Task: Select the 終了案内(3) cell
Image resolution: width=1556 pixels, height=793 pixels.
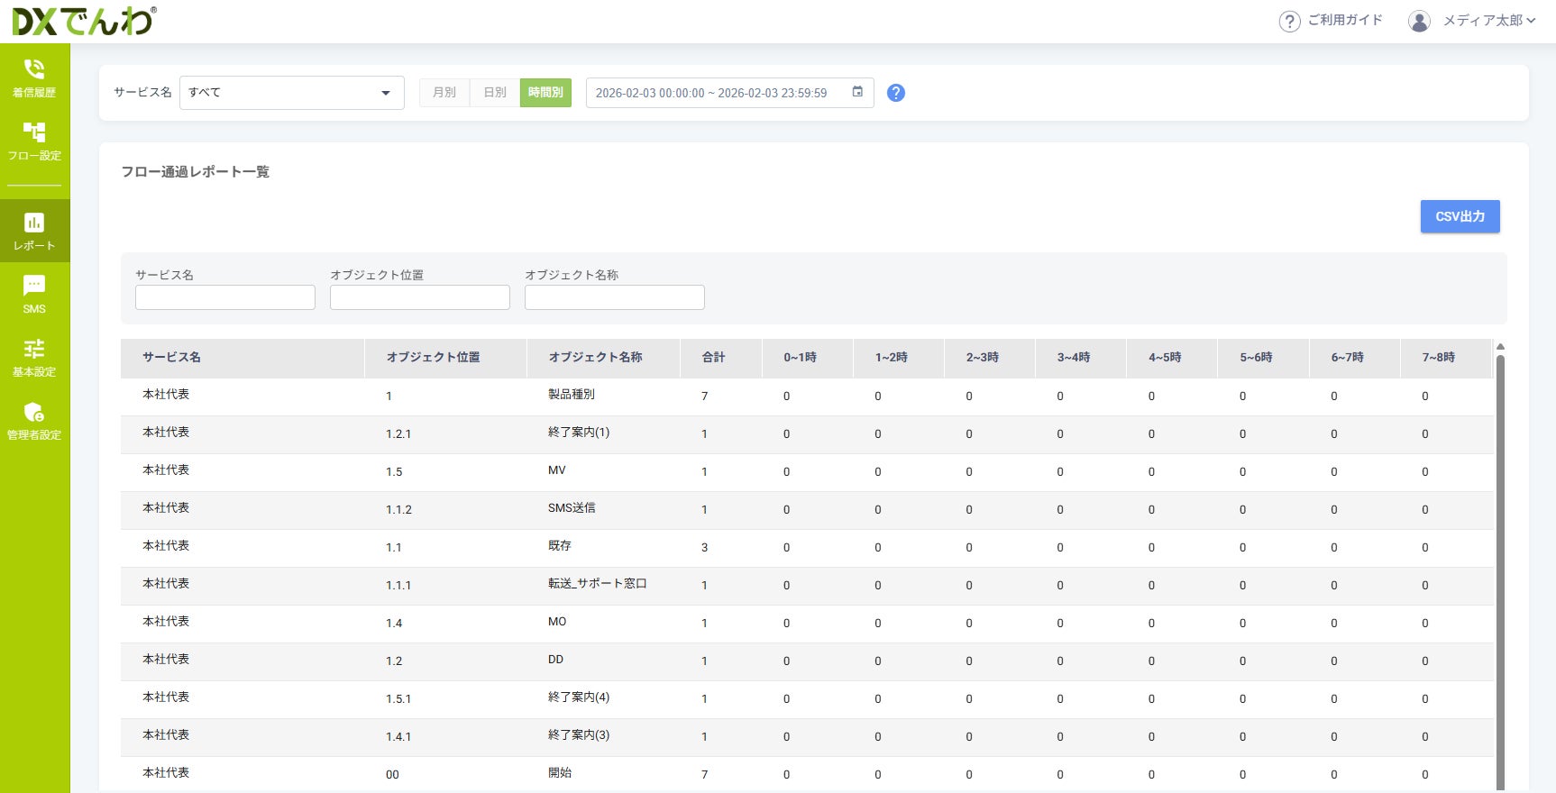Action: (x=579, y=735)
